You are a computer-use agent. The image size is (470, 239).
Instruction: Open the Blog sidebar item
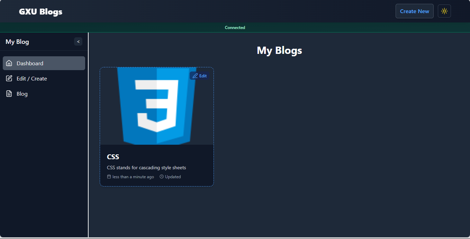(44, 94)
